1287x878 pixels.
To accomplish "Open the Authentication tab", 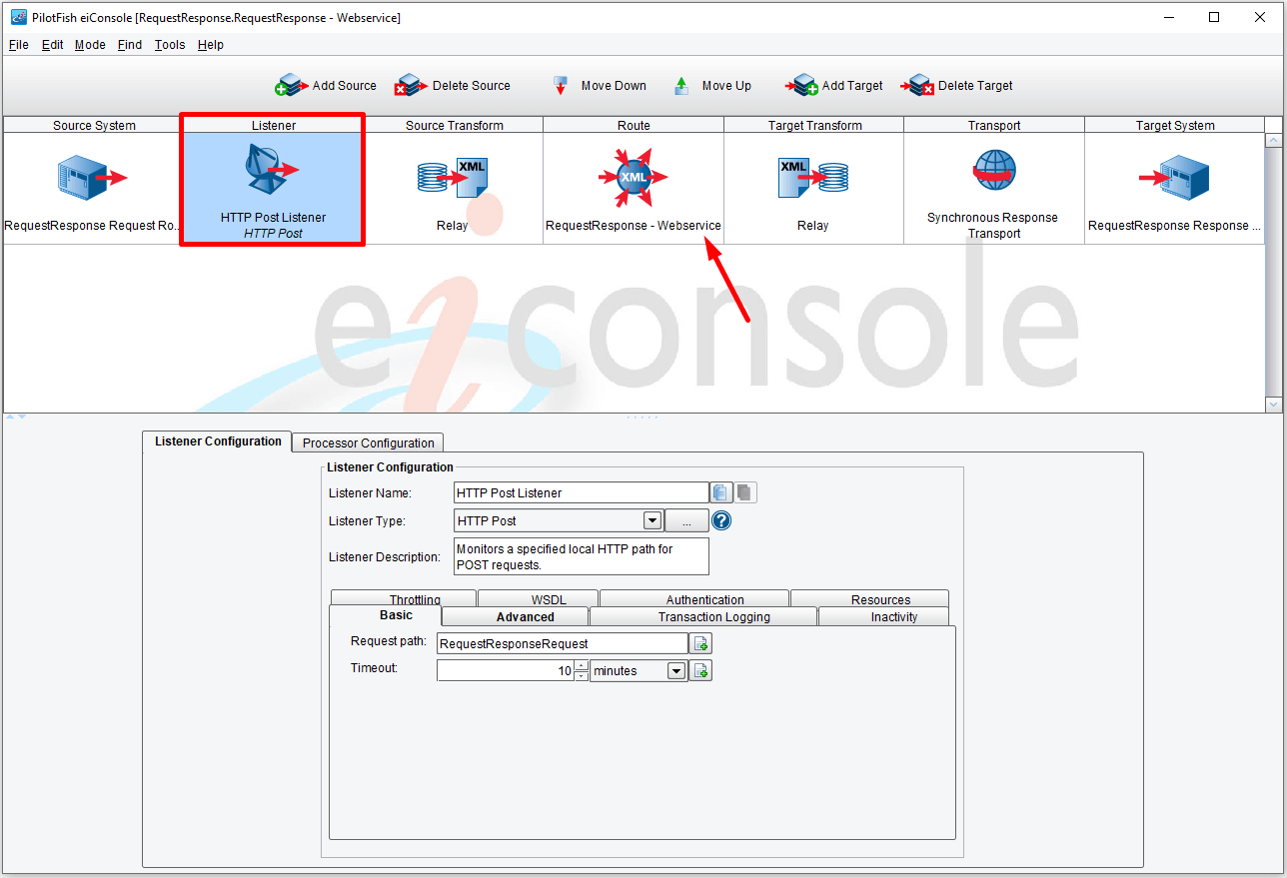I will tap(694, 598).
